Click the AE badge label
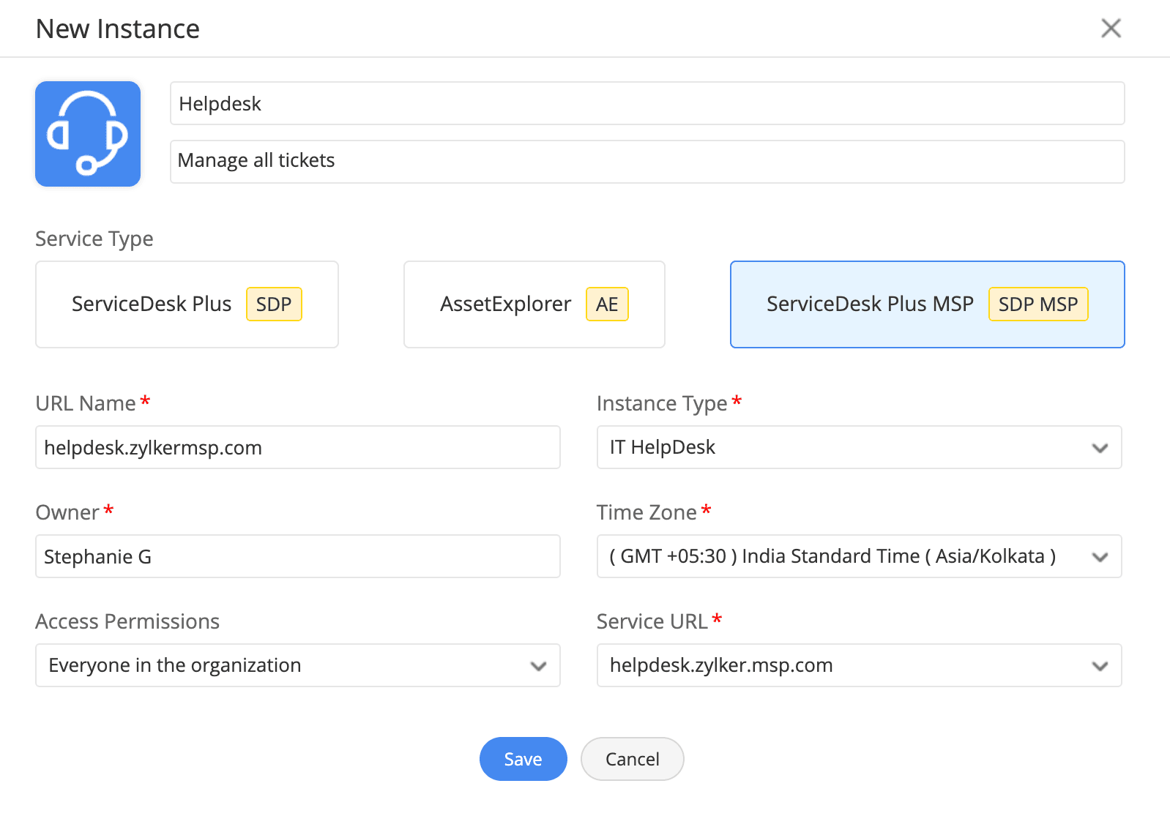This screenshot has height=827, width=1170. [x=606, y=304]
